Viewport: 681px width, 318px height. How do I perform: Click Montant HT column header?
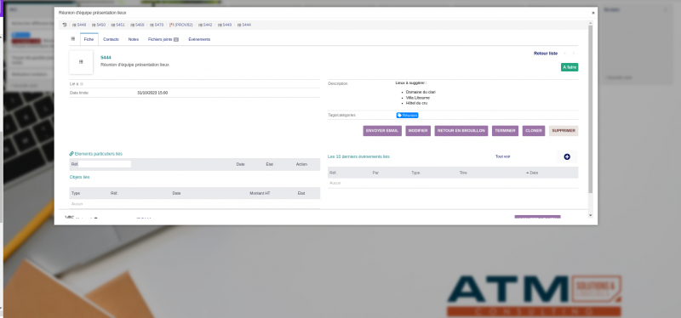click(260, 193)
